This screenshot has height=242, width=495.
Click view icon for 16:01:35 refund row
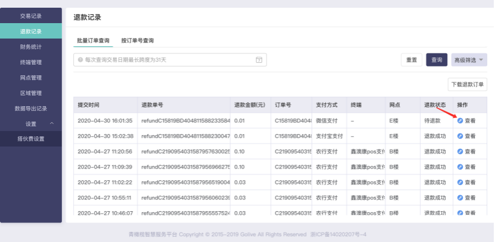pyautogui.click(x=460, y=120)
